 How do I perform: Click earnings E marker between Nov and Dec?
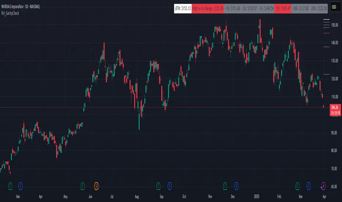[225, 186]
